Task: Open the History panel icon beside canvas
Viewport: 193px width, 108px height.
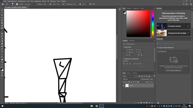Action: click(x=120, y=9)
